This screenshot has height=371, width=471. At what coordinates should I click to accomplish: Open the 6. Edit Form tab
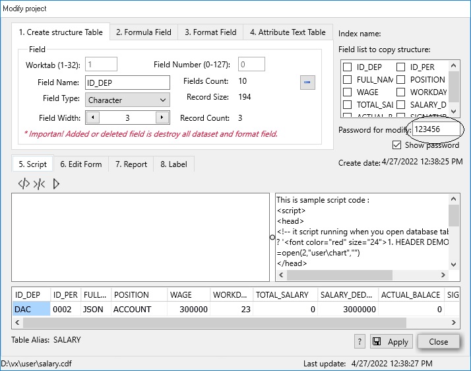80,164
